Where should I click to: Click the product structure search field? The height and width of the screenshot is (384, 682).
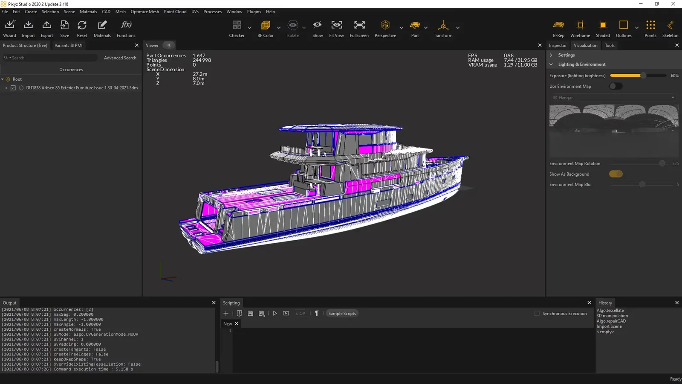pos(50,58)
